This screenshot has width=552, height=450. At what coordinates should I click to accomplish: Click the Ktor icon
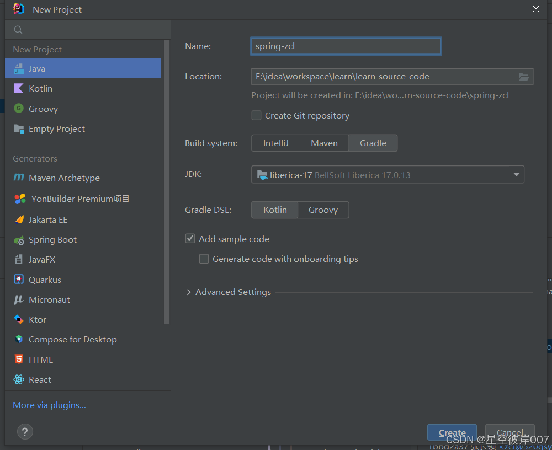tap(19, 319)
